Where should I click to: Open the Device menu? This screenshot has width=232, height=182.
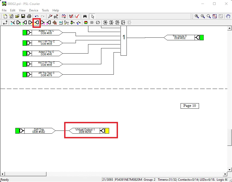point(34,10)
